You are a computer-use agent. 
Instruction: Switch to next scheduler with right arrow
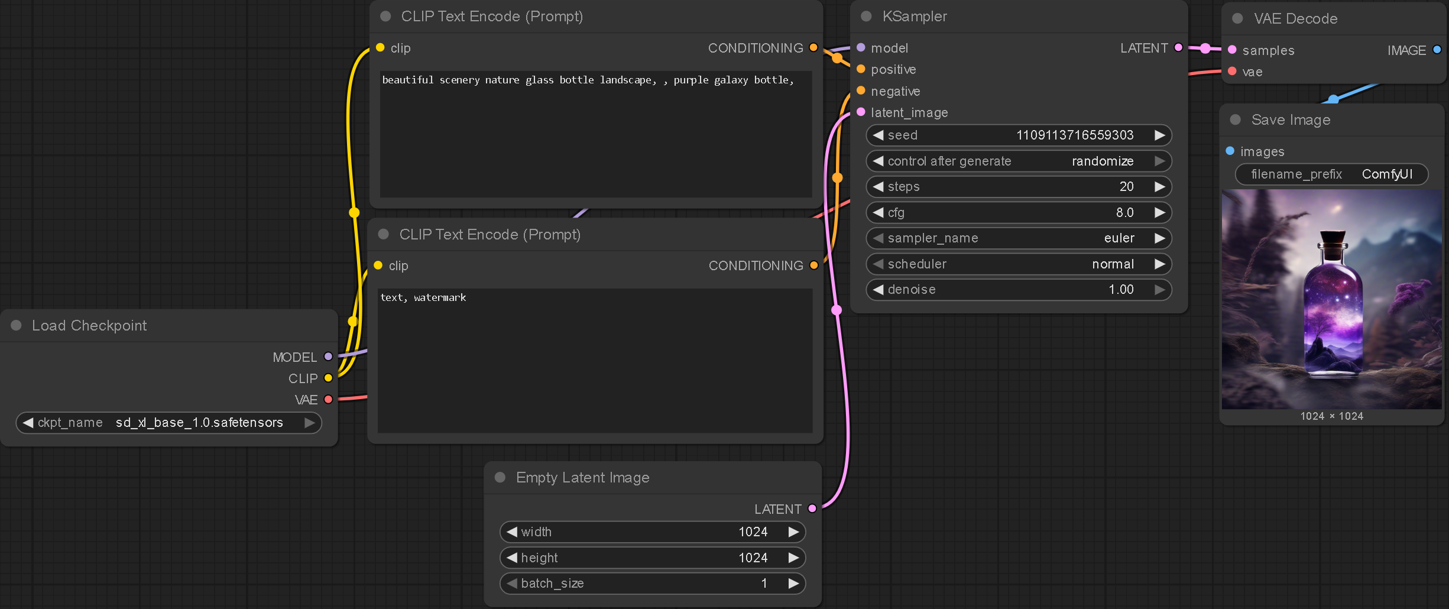(1159, 264)
